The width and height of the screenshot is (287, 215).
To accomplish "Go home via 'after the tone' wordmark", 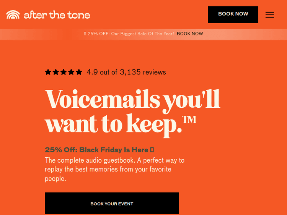I will pyautogui.click(x=57, y=15).
